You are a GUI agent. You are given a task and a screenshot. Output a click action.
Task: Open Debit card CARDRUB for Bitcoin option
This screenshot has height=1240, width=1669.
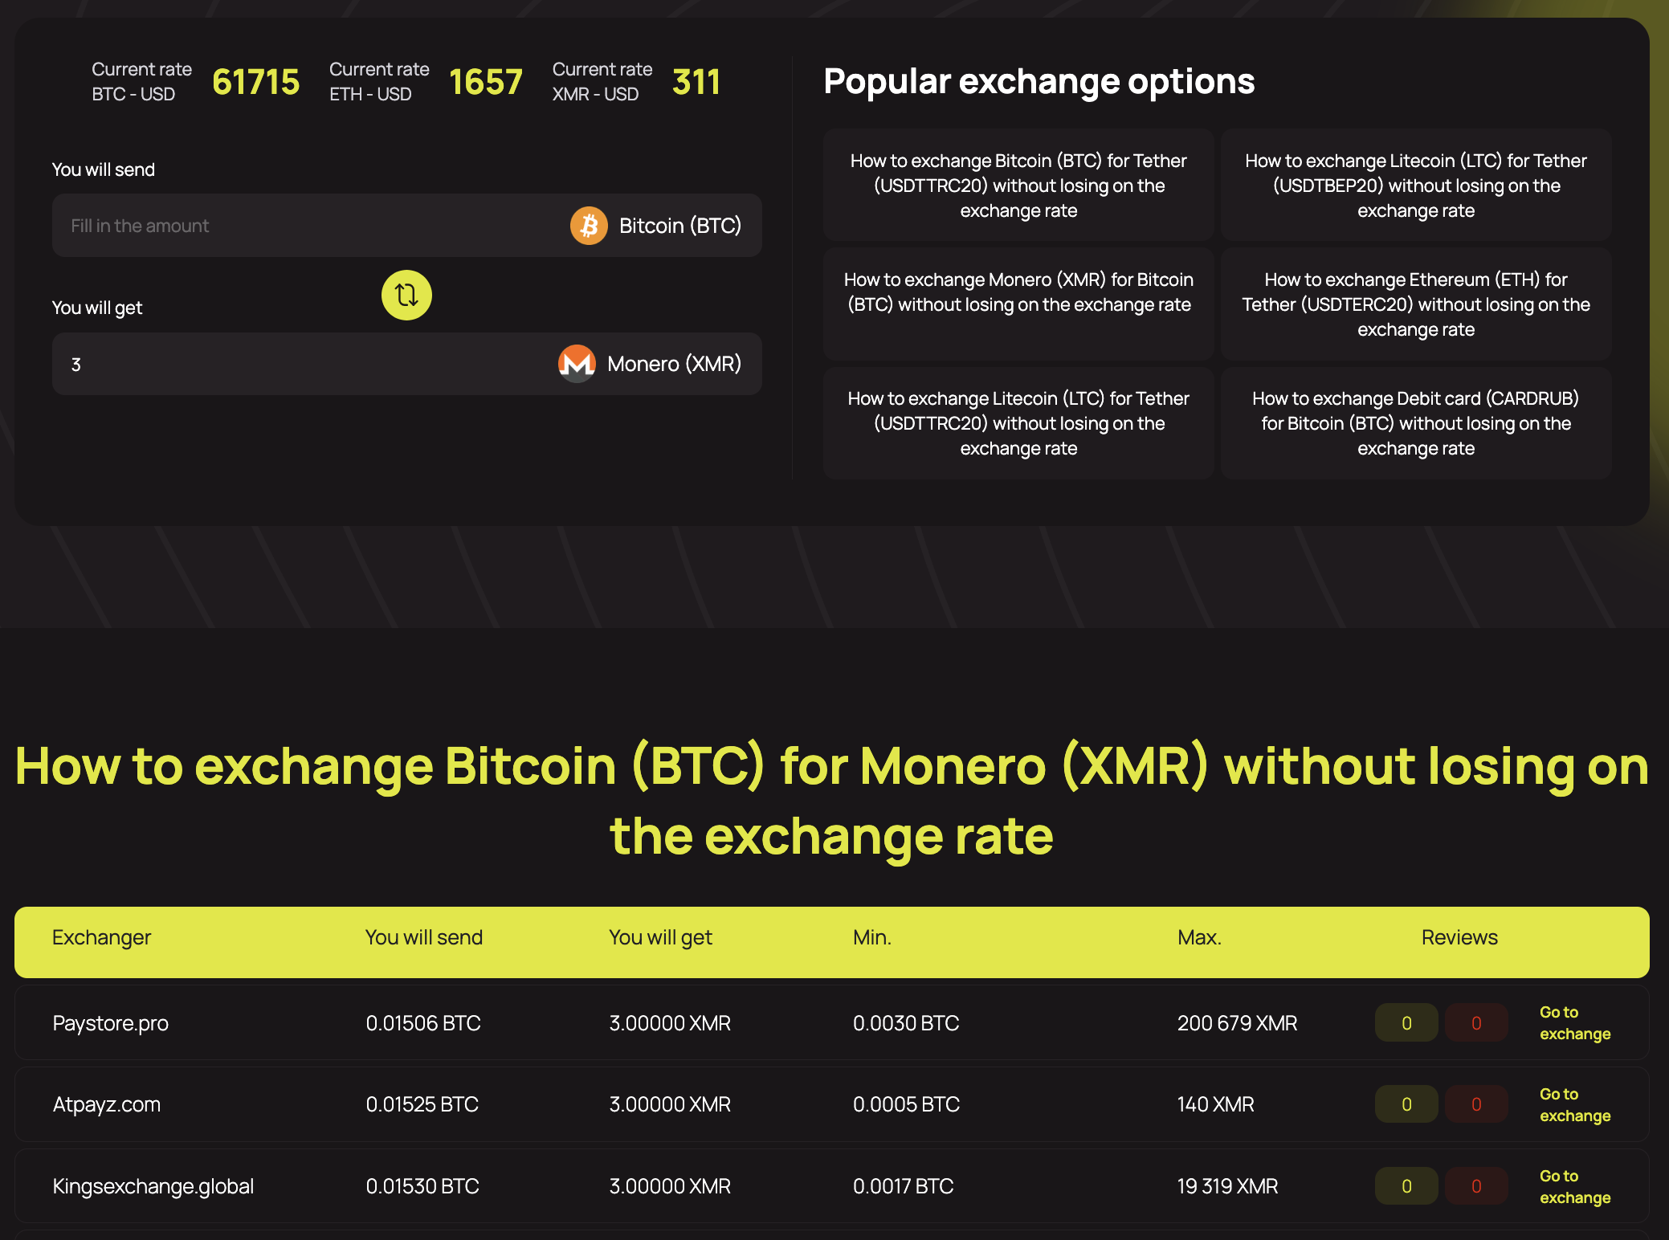1416,422
